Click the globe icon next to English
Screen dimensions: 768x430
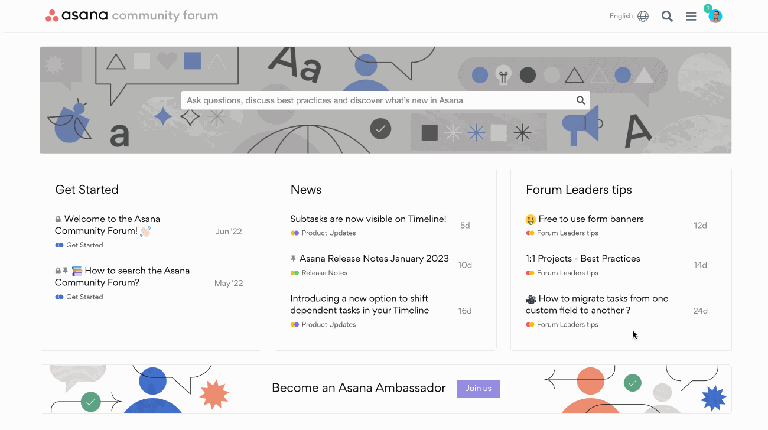point(642,16)
